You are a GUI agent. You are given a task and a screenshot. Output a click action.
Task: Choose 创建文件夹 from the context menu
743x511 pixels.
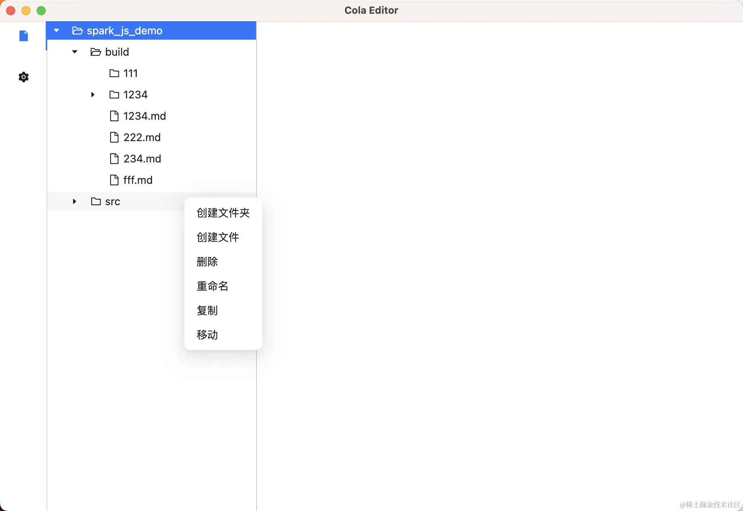[223, 213]
